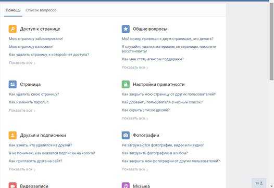
Task: Open Как скрыть список друзей? link
Action: click(x=145, y=110)
